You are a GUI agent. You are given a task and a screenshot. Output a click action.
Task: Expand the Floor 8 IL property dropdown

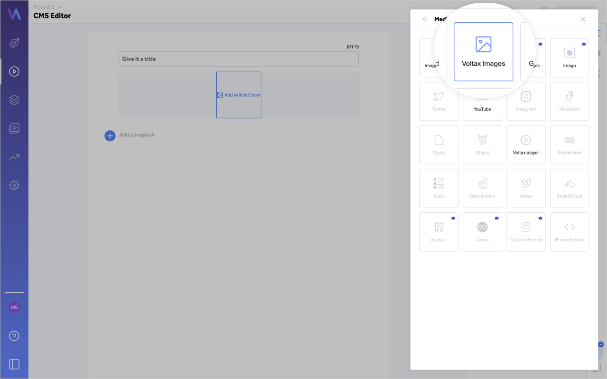pos(47,7)
